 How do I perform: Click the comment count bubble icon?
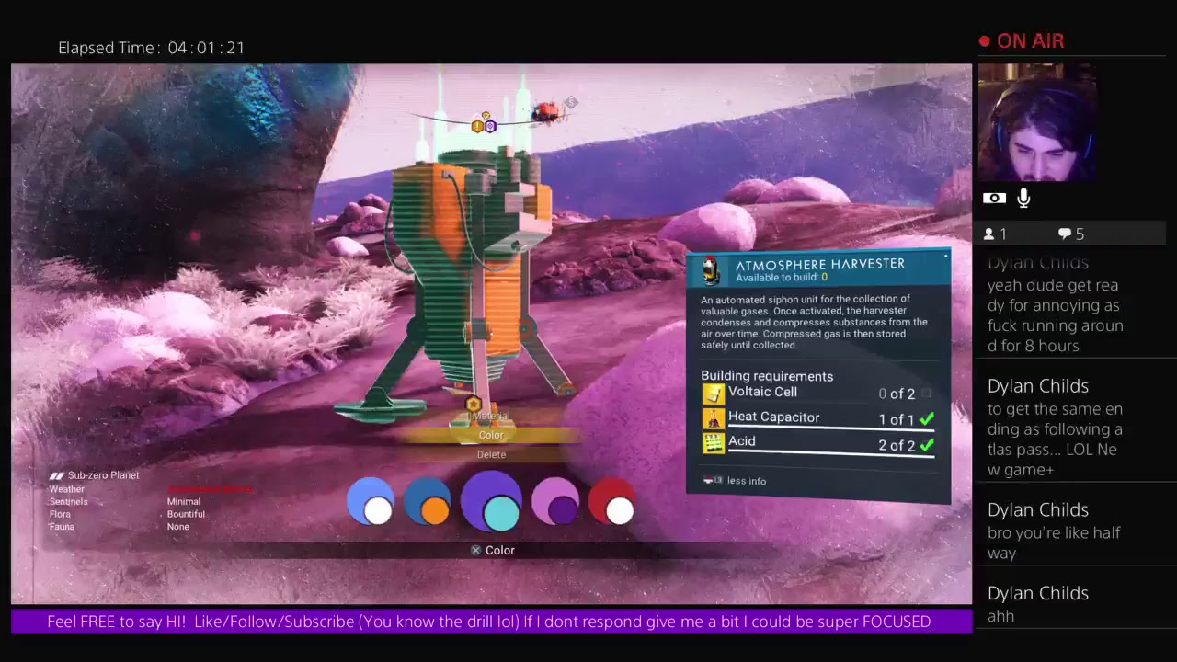pyautogui.click(x=1064, y=234)
